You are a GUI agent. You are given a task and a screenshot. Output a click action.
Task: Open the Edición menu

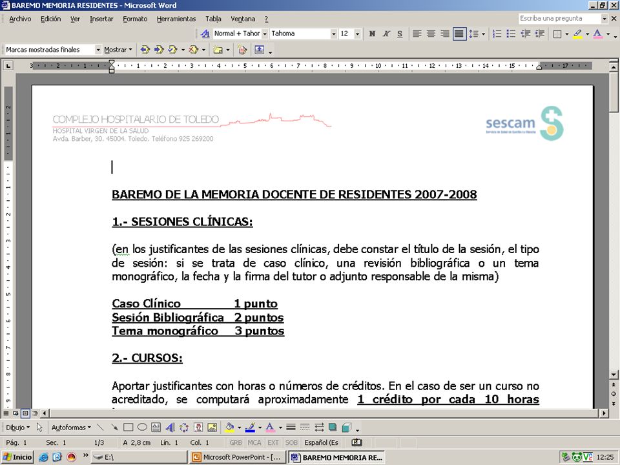tap(50, 19)
